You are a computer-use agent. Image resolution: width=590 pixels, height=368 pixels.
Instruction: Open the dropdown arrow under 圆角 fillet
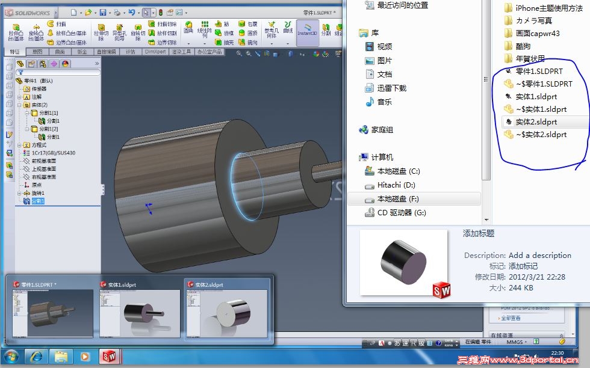point(188,44)
